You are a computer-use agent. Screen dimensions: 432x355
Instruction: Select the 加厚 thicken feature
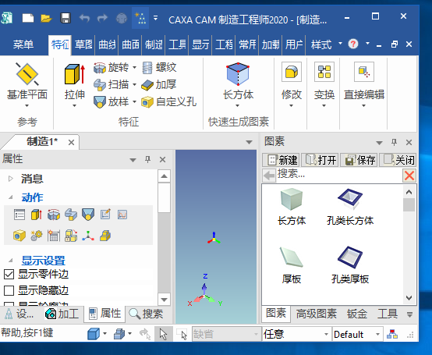coord(159,84)
